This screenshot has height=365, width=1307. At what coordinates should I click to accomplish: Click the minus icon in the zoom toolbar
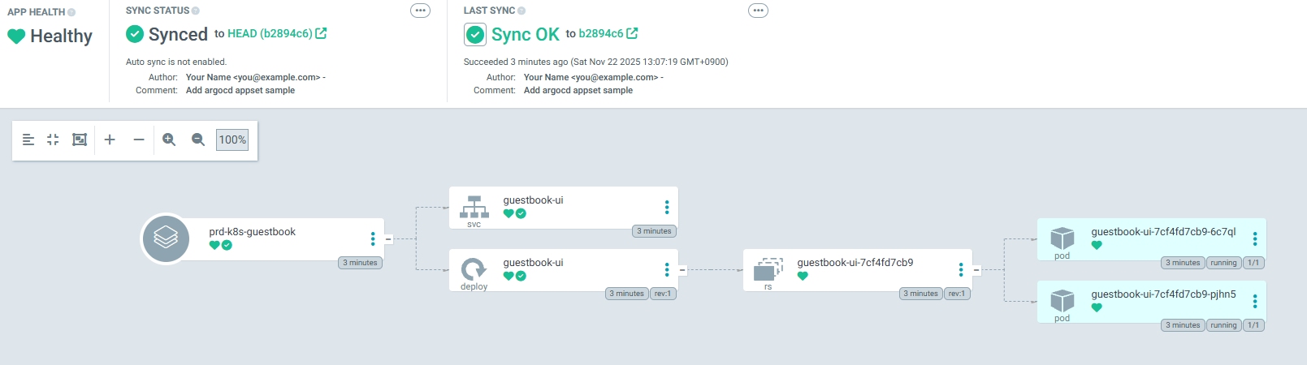139,140
